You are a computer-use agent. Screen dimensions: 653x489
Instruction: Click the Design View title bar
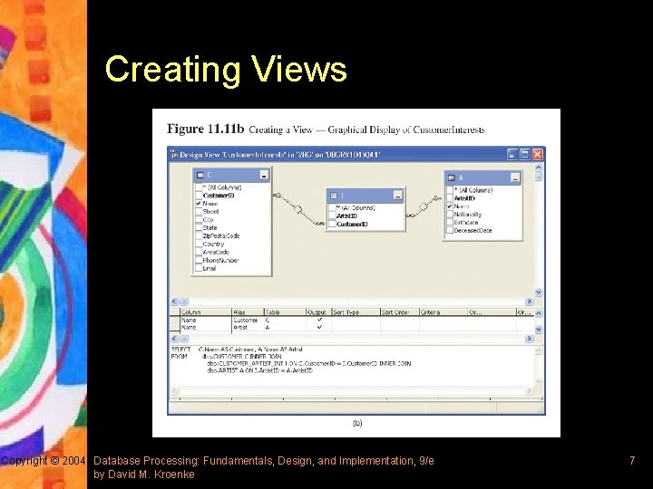click(x=356, y=154)
